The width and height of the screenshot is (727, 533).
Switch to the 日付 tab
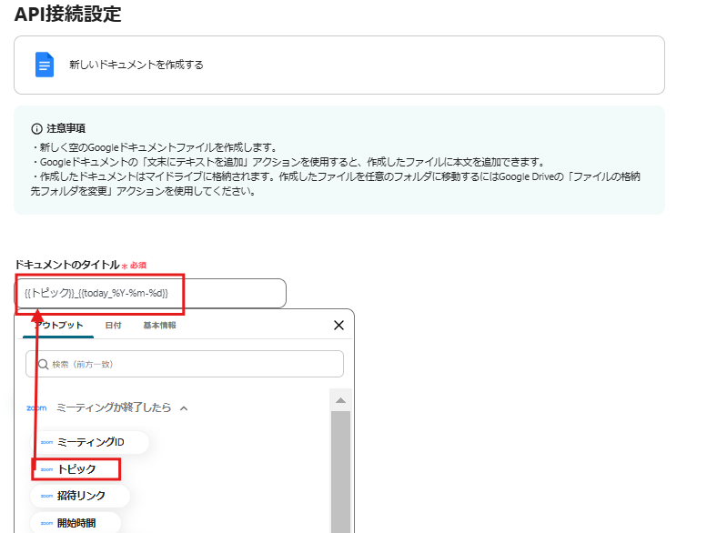113,326
